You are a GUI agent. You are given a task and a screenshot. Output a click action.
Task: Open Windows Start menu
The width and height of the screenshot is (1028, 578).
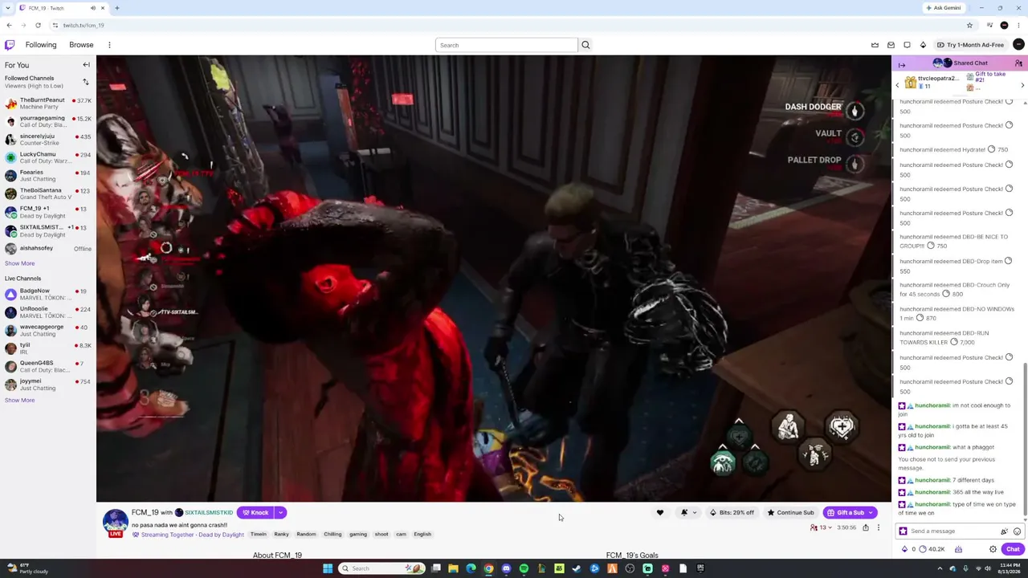(328, 568)
